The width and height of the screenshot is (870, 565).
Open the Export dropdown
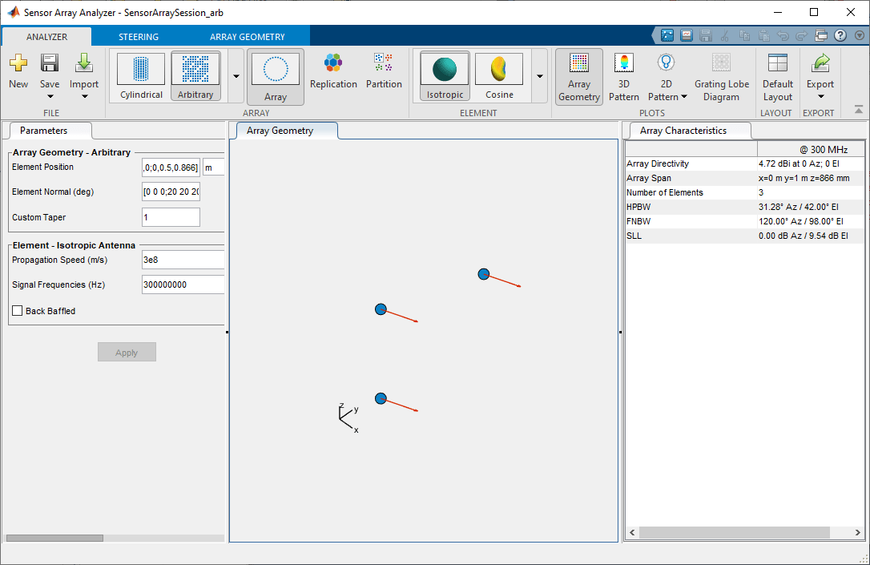click(820, 77)
